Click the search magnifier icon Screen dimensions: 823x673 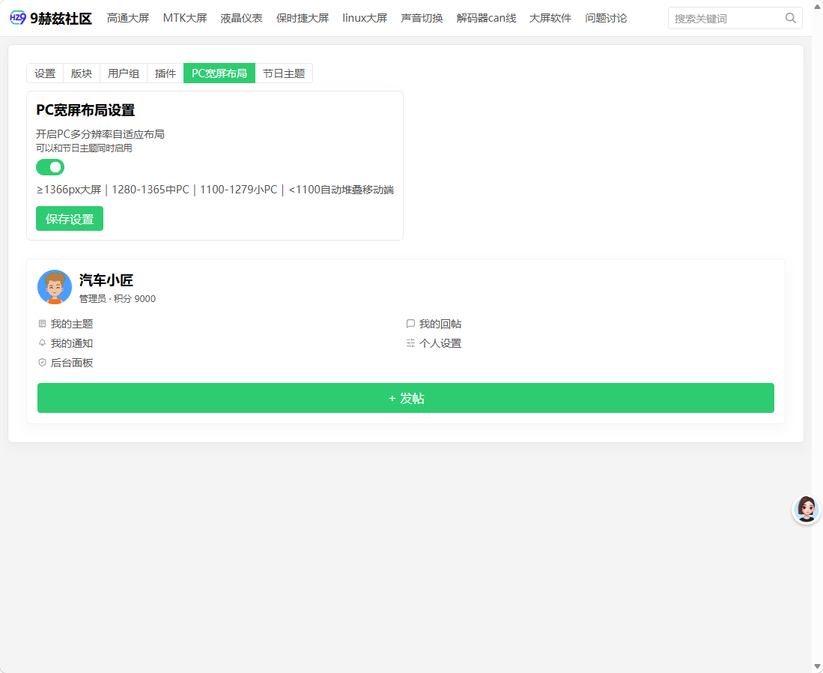pos(791,19)
